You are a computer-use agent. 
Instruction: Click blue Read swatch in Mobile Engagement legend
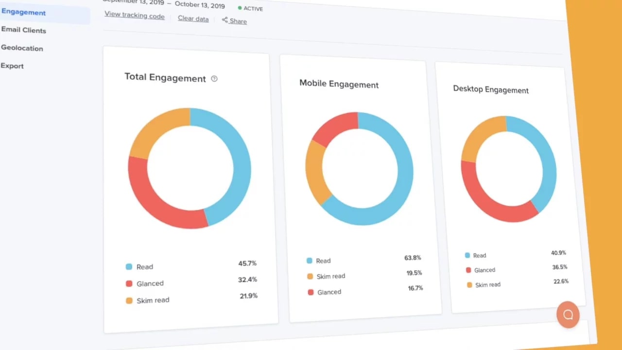309,261
